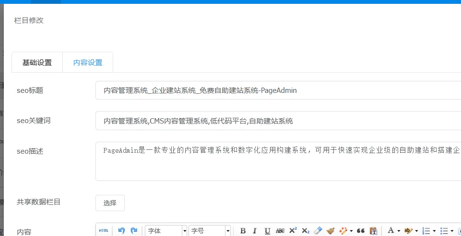Click the seo关键词 label

34,121
